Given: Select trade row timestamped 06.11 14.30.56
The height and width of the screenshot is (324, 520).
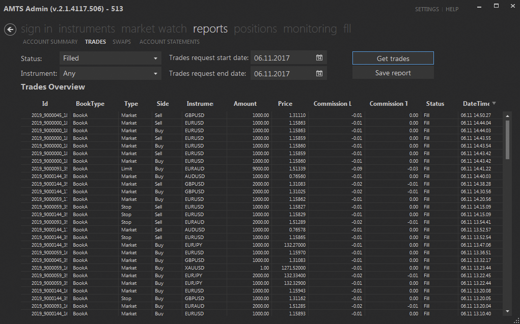Looking at the screenshot, I should (x=262, y=191).
